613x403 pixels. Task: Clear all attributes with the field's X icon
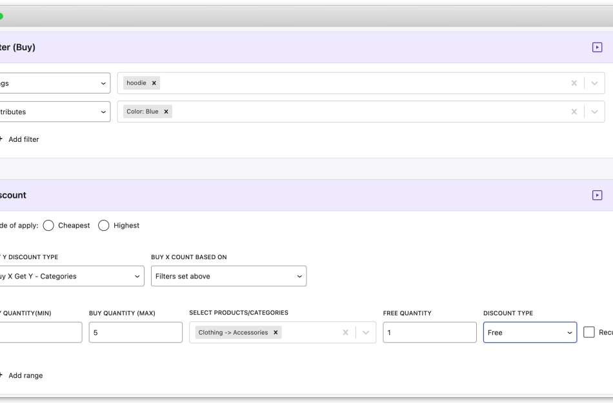574,111
